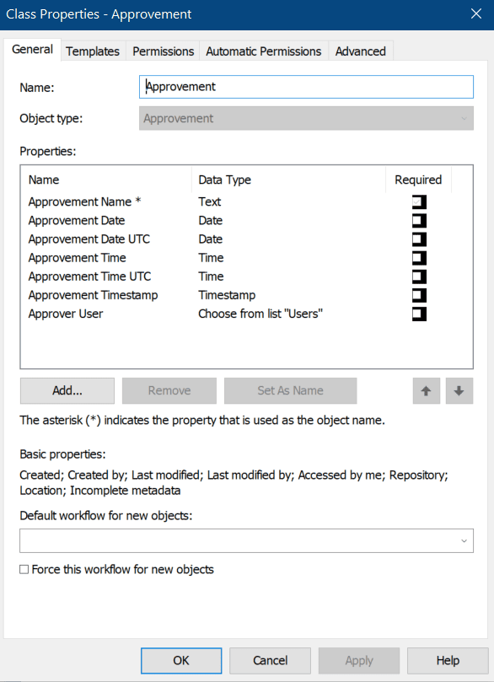The height and width of the screenshot is (682, 494).
Task: Check Required for Approvement Timestamp
Action: point(419,295)
